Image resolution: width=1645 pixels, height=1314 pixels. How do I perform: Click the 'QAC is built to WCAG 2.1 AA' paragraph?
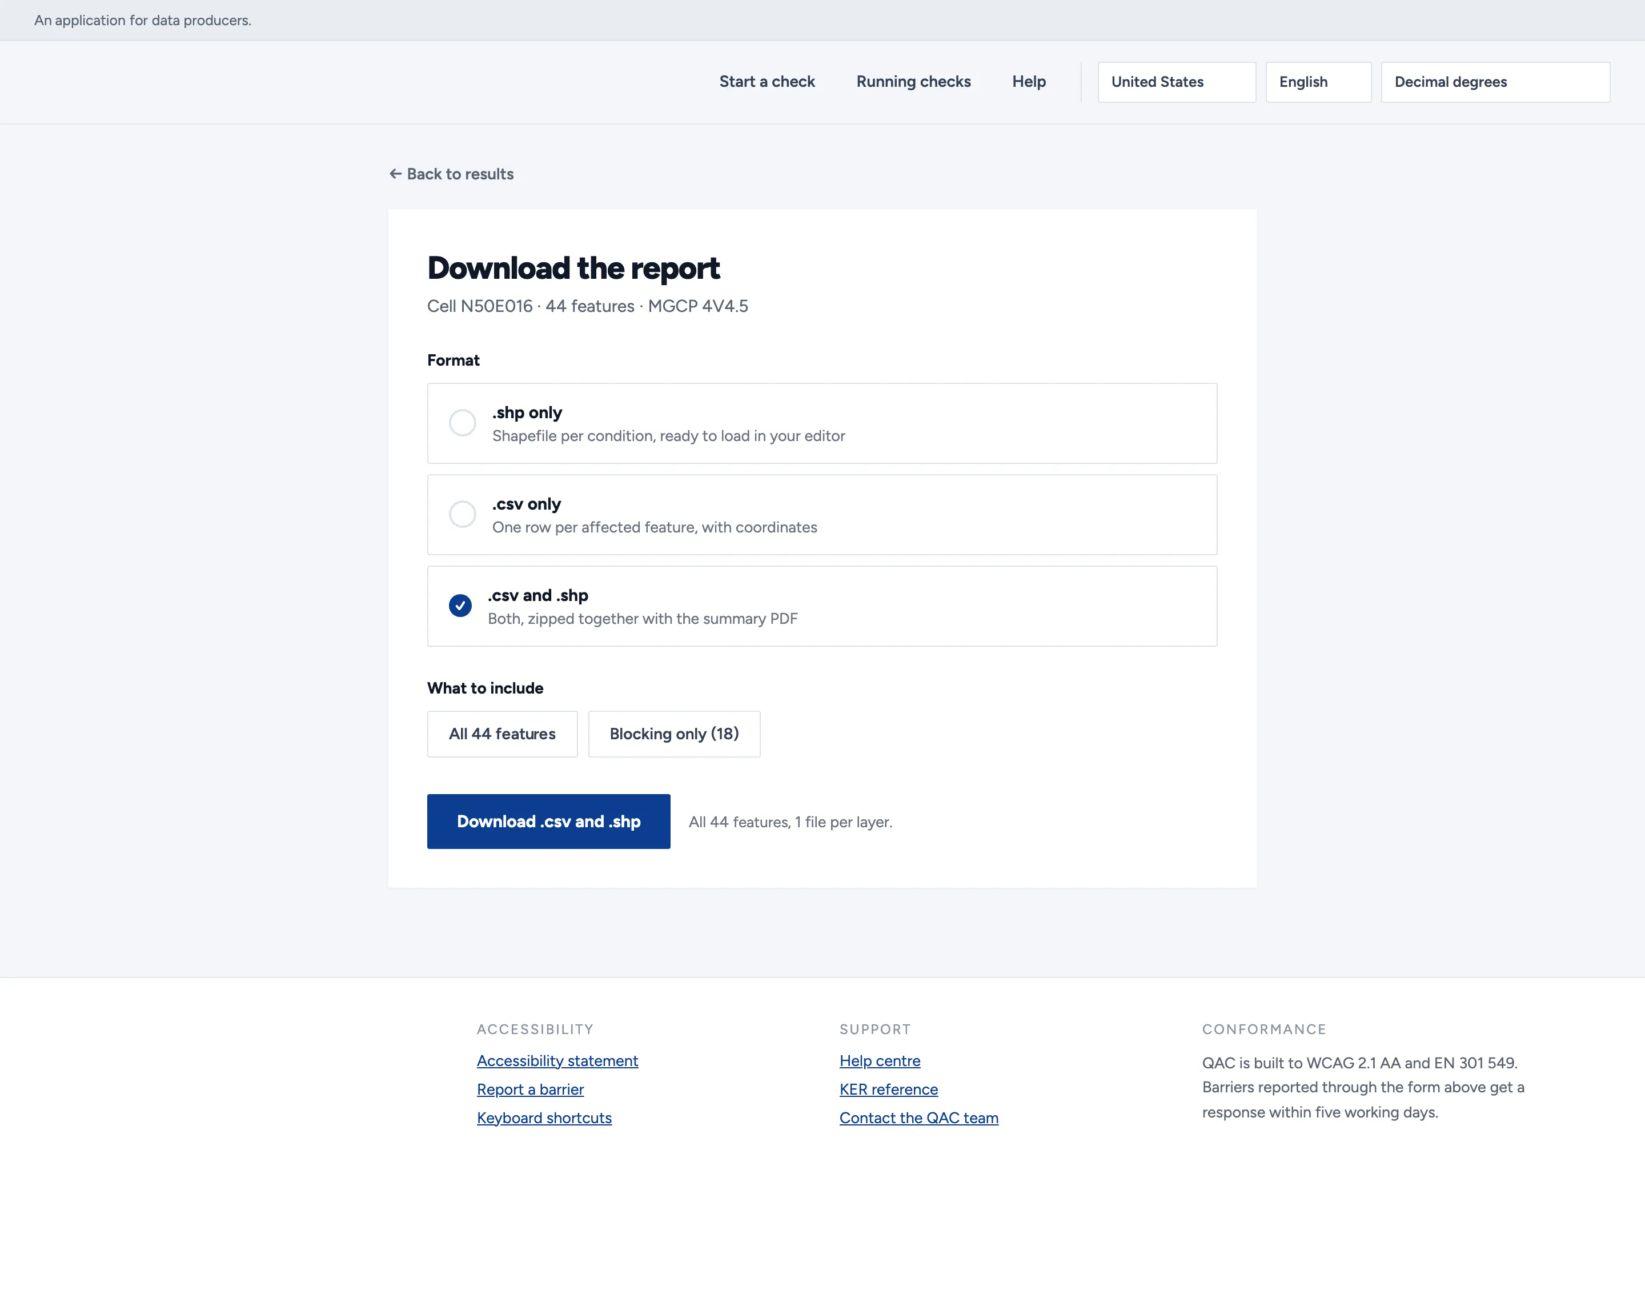[x=1363, y=1087]
